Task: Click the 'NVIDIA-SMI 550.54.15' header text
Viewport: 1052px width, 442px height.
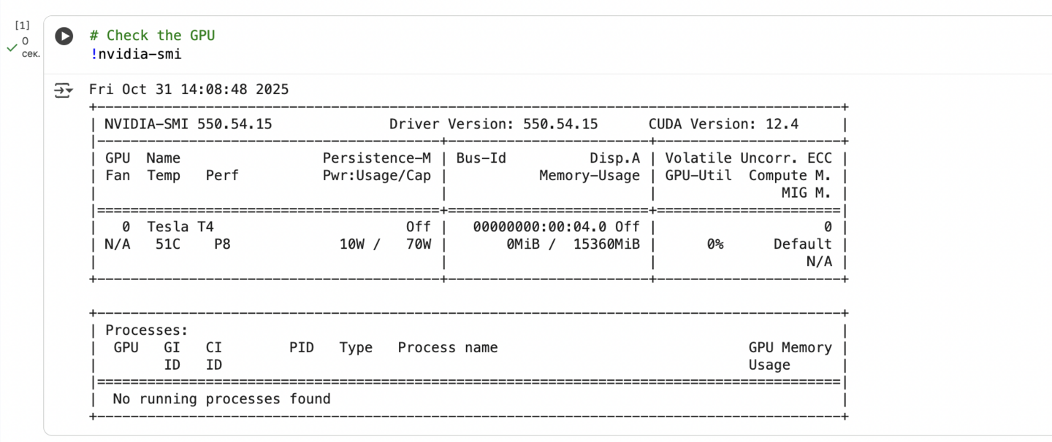Action: click(x=188, y=124)
